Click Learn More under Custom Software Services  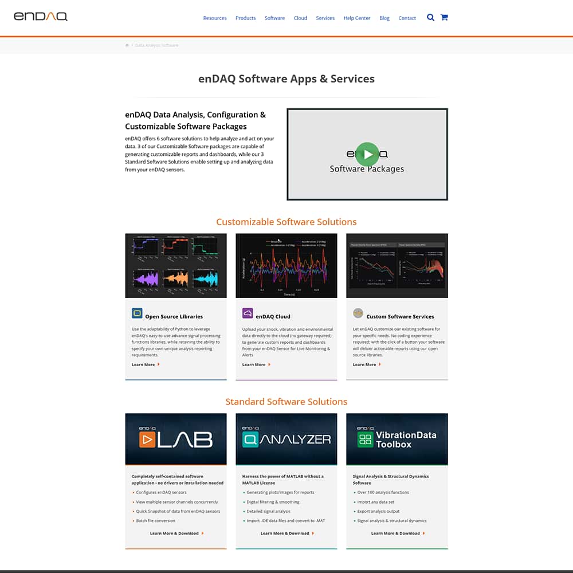(x=364, y=364)
